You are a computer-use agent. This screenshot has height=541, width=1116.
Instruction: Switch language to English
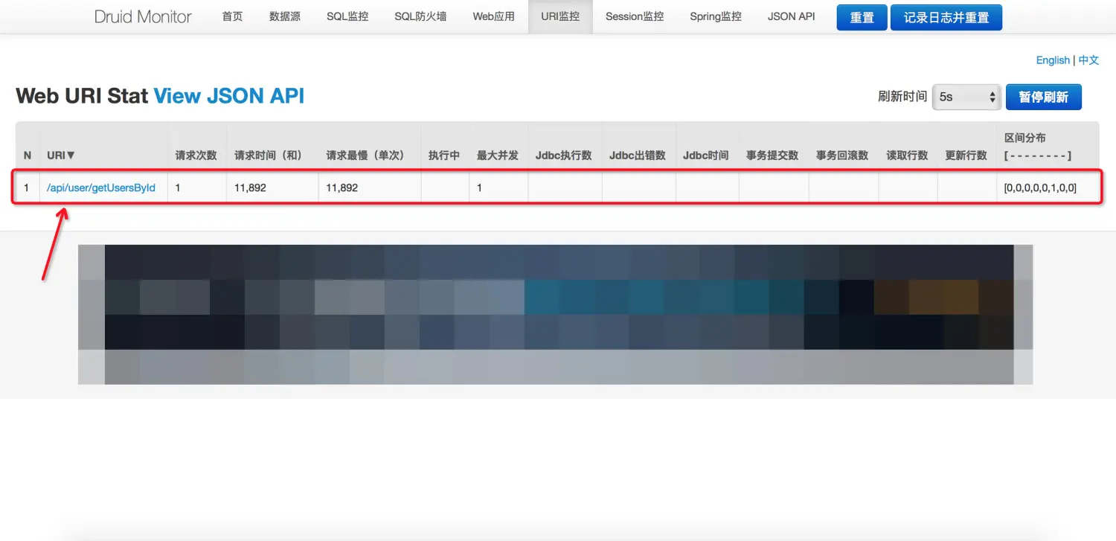[x=1053, y=60]
